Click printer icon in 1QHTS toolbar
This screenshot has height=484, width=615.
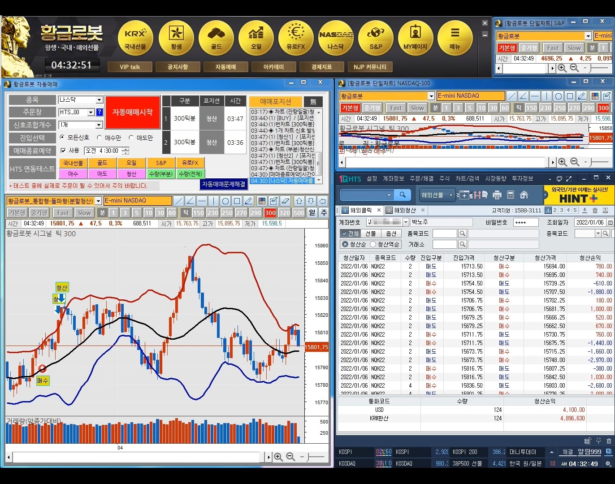pyautogui.click(x=497, y=195)
